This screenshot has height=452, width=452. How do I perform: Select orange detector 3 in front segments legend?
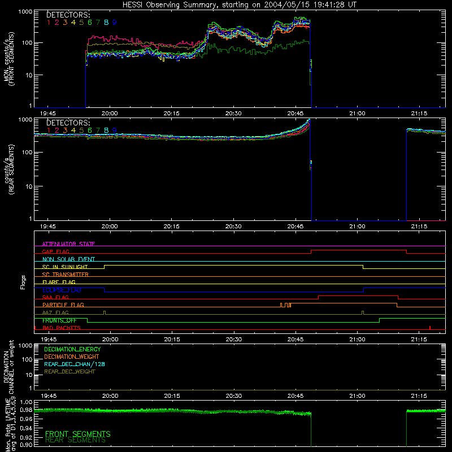pyautogui.click(x=65, y=23)
